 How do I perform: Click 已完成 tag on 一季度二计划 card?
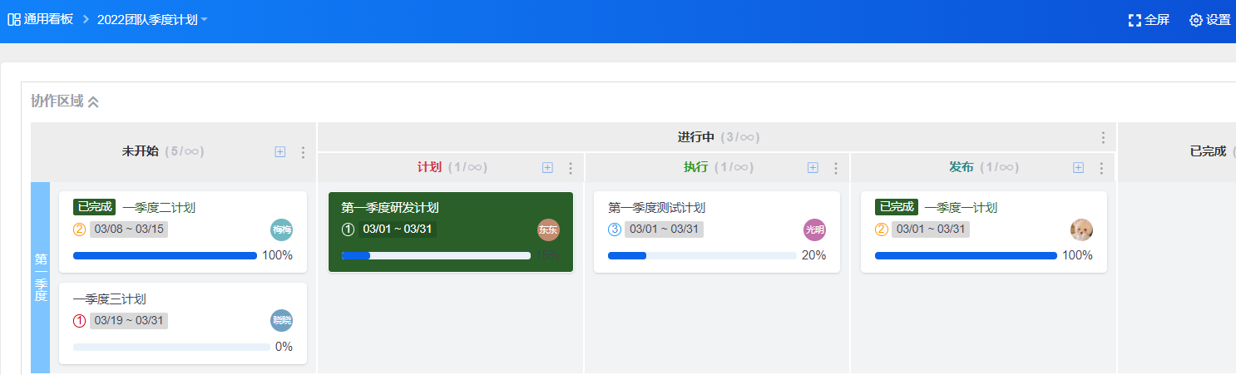click(x=94, y=207)
